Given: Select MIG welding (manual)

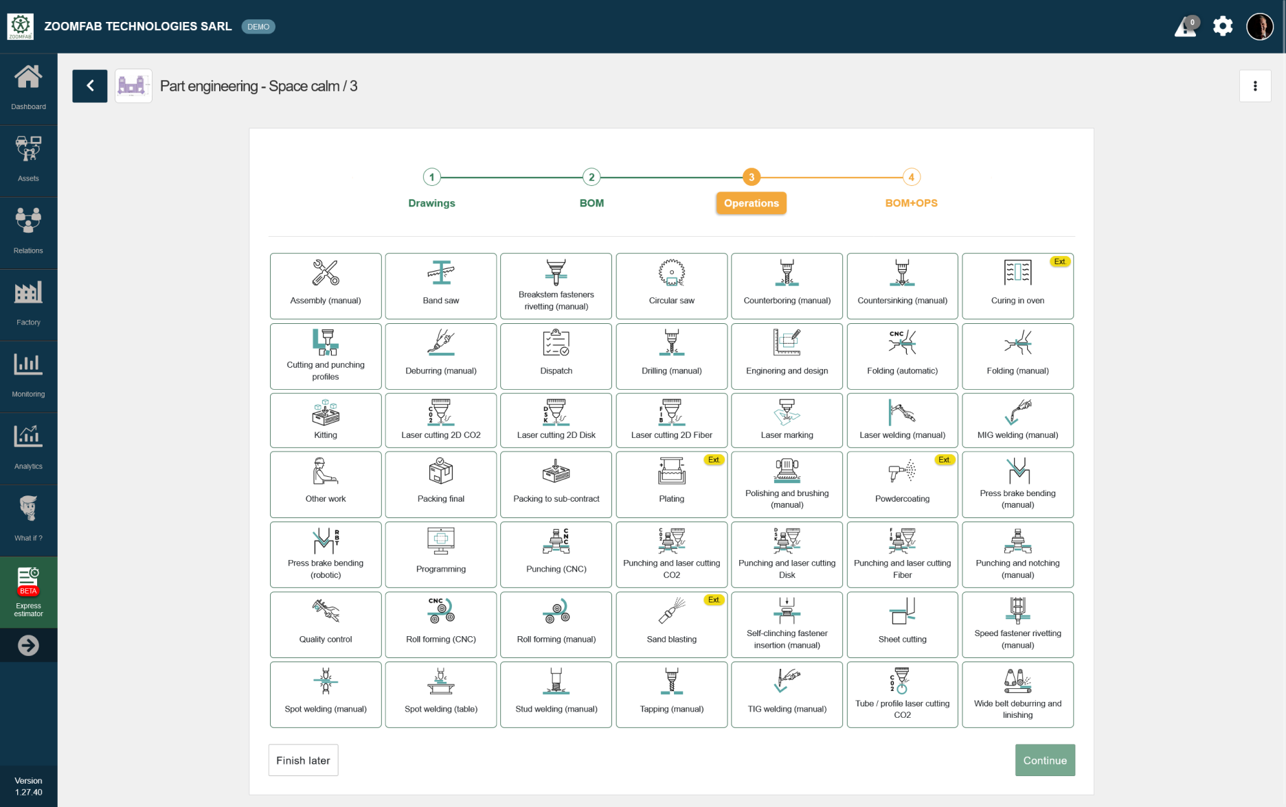Looking at the screenshot, I should tap(1018, 421).
